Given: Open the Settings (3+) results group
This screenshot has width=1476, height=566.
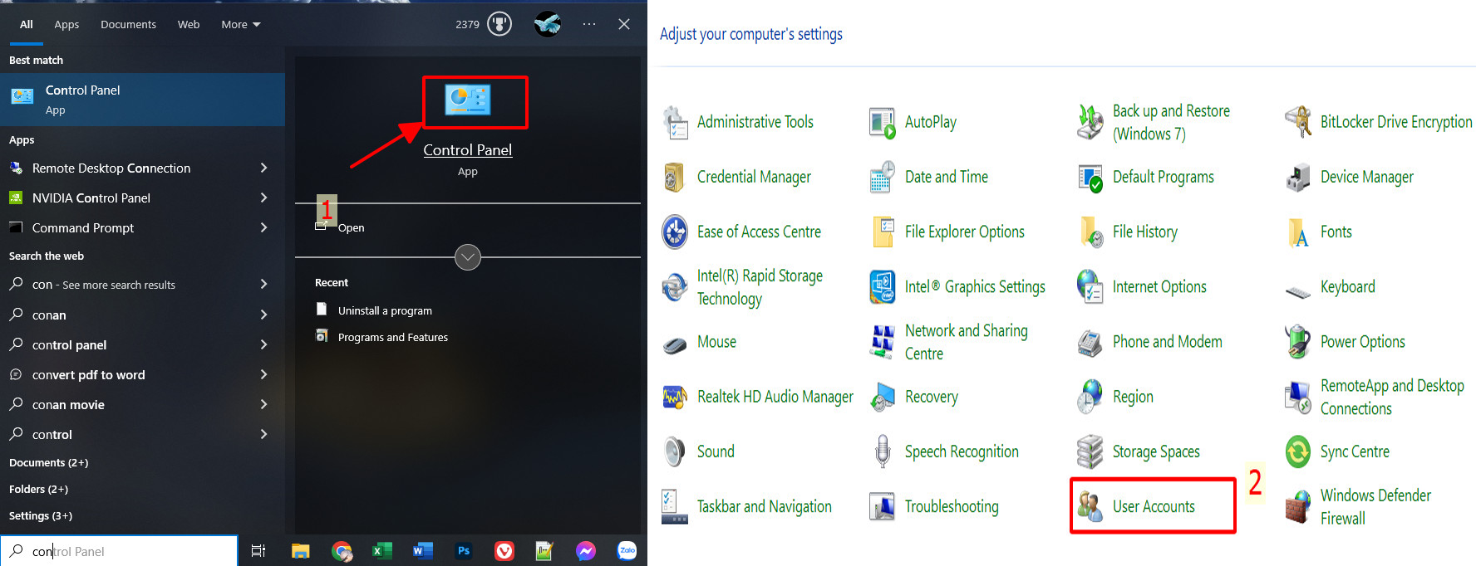Looking at the screenshot, I should [x=41, y=515].
